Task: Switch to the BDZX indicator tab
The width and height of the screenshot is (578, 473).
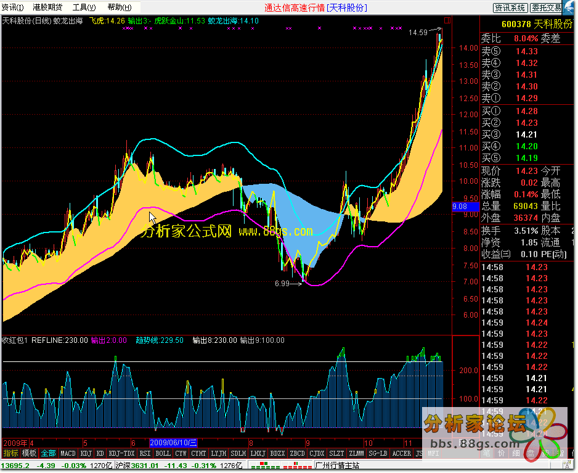Action: click(x=277, y=453)
